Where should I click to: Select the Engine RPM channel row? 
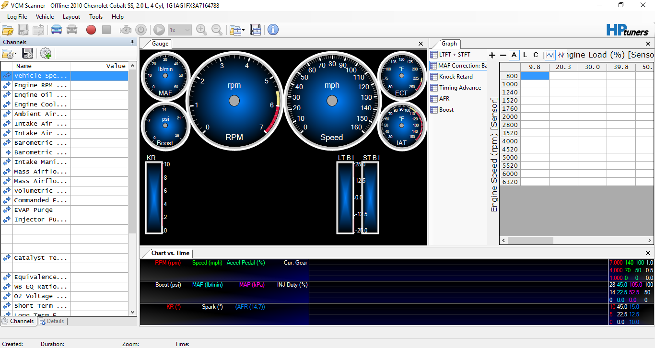(65, 85)
